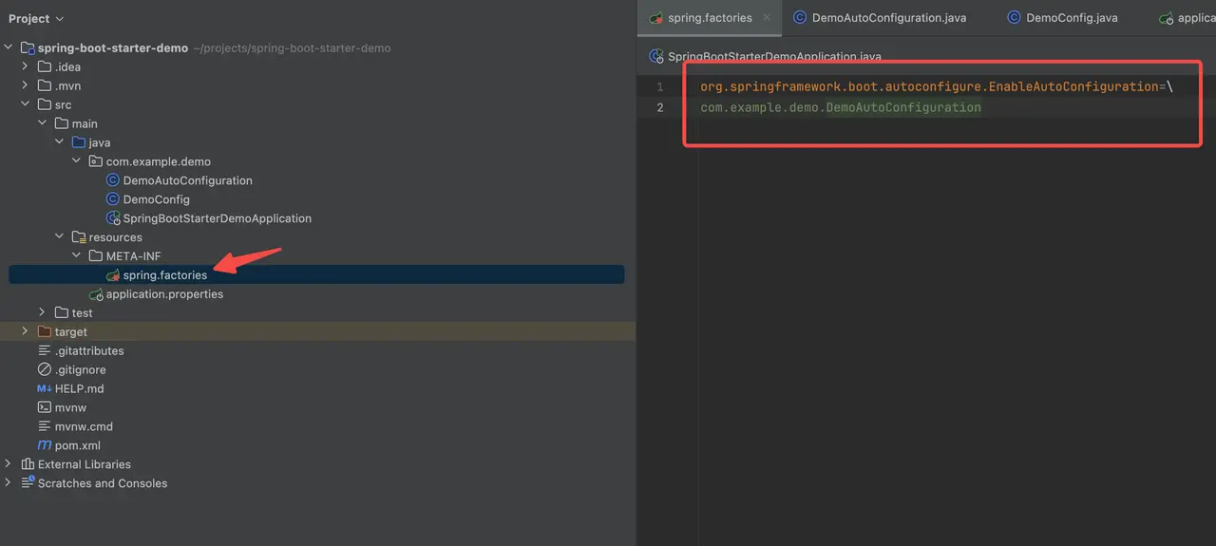Expand the .idea folder
1216x546 pixels.
(26, 66)
